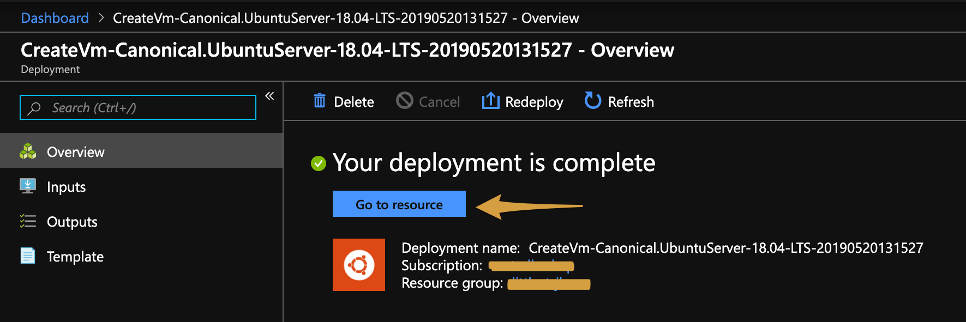Screen dimensions: 966x322
Task: Click the Cancel circle-slash icon
Action: pyautogui.click(x=405, y=101)
